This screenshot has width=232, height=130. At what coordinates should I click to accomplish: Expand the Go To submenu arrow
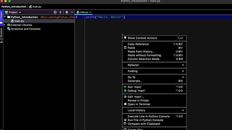click(183, 77)
